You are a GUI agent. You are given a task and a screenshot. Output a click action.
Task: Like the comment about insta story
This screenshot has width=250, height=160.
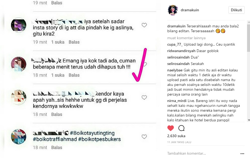144,25
